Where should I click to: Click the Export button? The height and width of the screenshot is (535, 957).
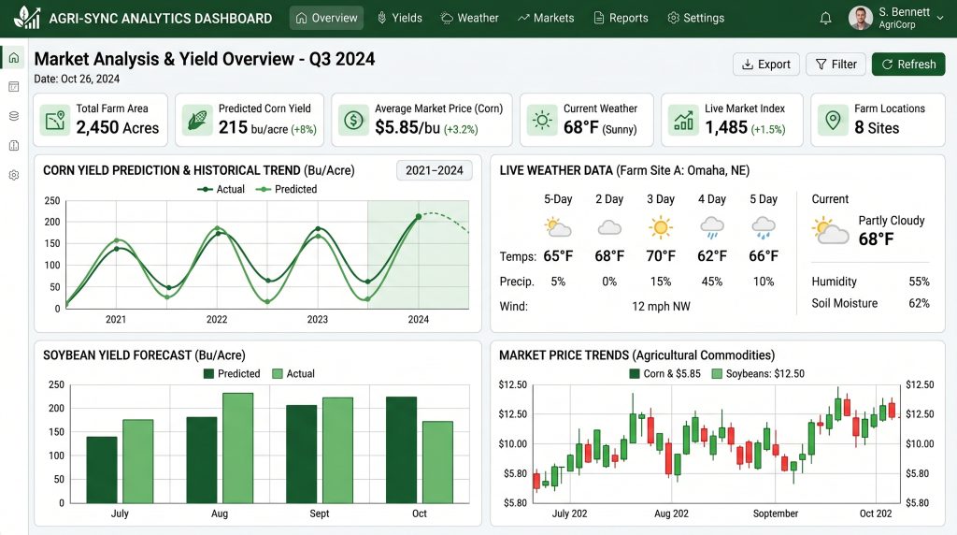(766, 65)
